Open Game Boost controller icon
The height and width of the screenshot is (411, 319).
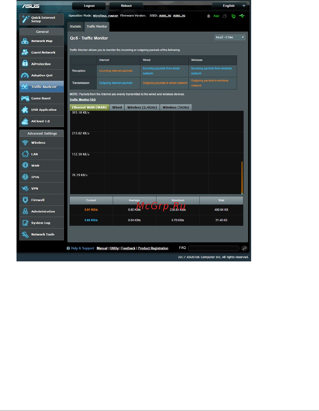tap(25, 98)
